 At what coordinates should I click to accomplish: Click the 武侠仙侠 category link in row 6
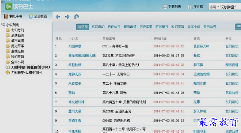click(x=232, y=93)
